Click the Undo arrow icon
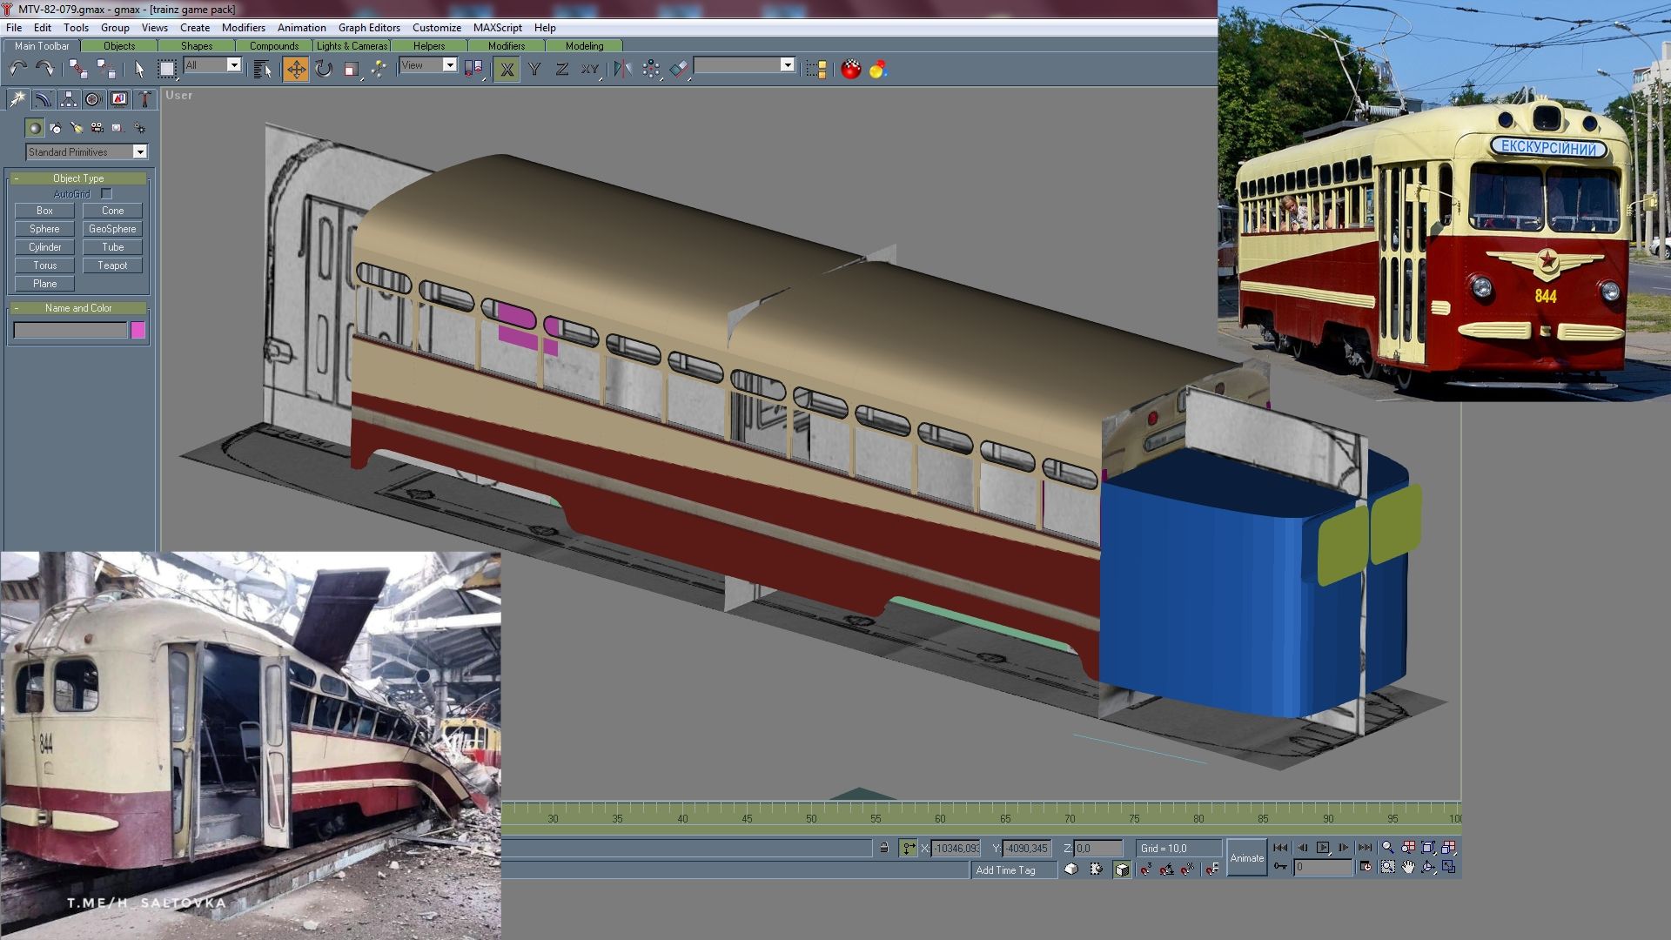 point(17,70)
